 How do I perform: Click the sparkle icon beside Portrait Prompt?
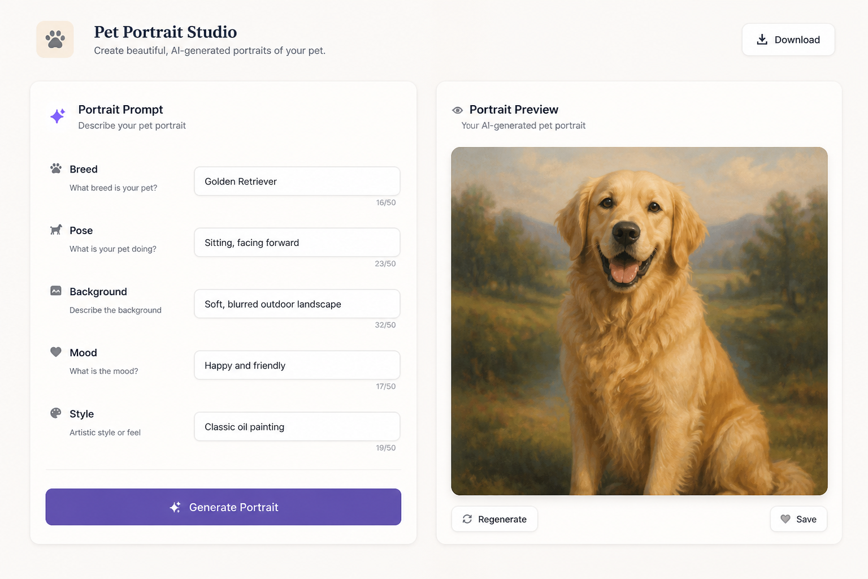pos(58,116)
